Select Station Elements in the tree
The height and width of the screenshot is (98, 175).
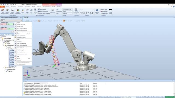point(7,38)
